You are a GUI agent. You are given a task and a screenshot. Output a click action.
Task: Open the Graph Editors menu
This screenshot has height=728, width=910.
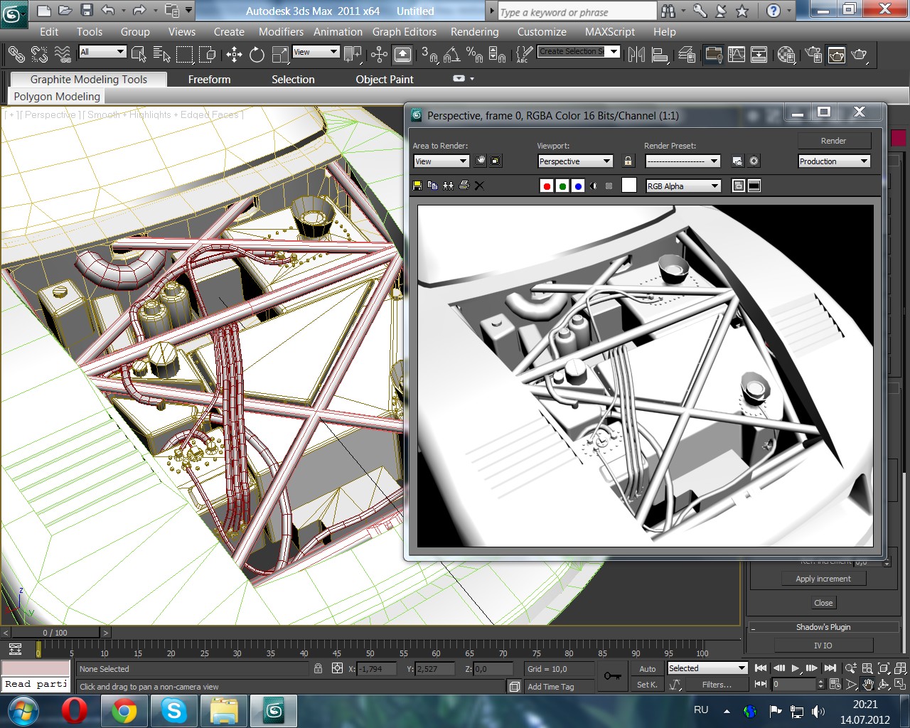(405, 32)
